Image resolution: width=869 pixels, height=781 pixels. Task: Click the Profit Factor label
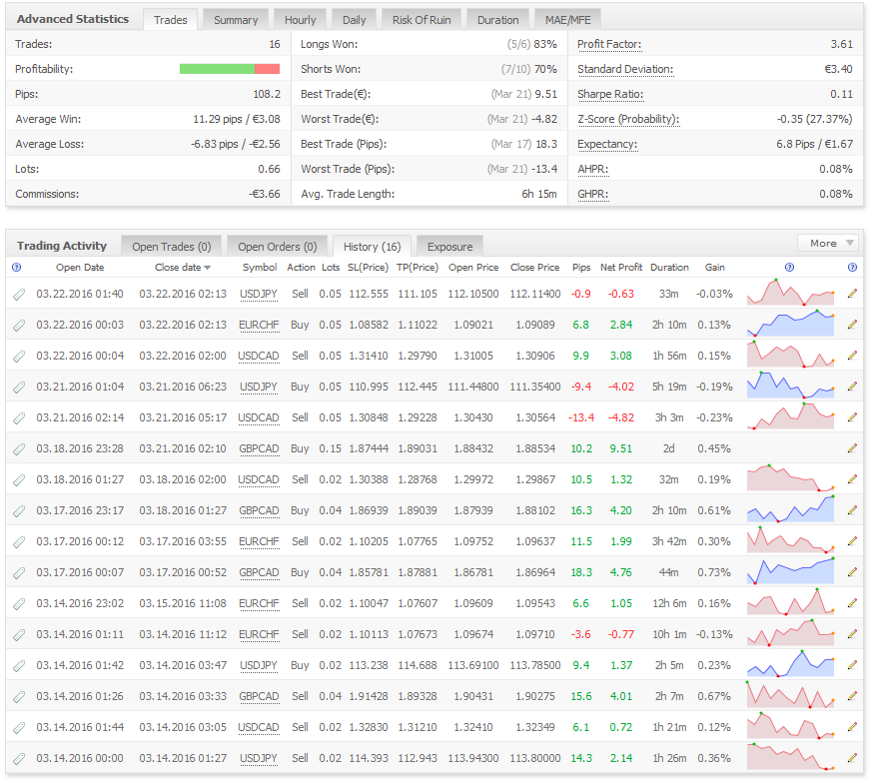[609, 44]
